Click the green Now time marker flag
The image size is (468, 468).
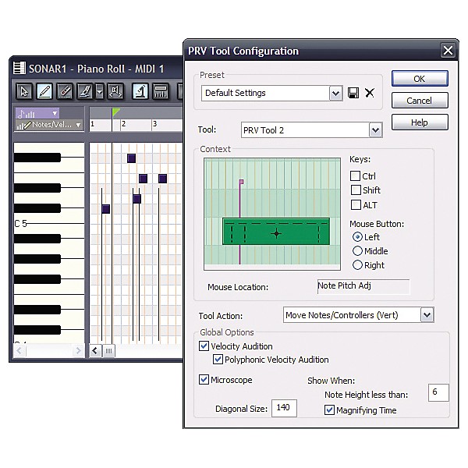[x=115, y=113]
